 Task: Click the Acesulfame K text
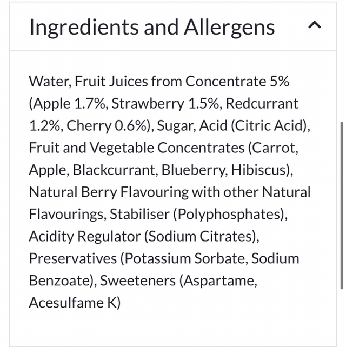click(75, 303)
